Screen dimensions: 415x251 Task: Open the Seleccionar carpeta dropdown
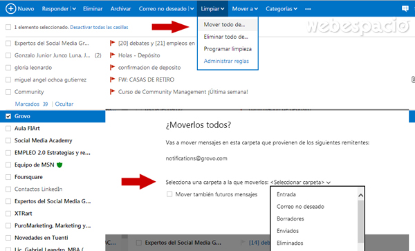[x=300, y=183]
